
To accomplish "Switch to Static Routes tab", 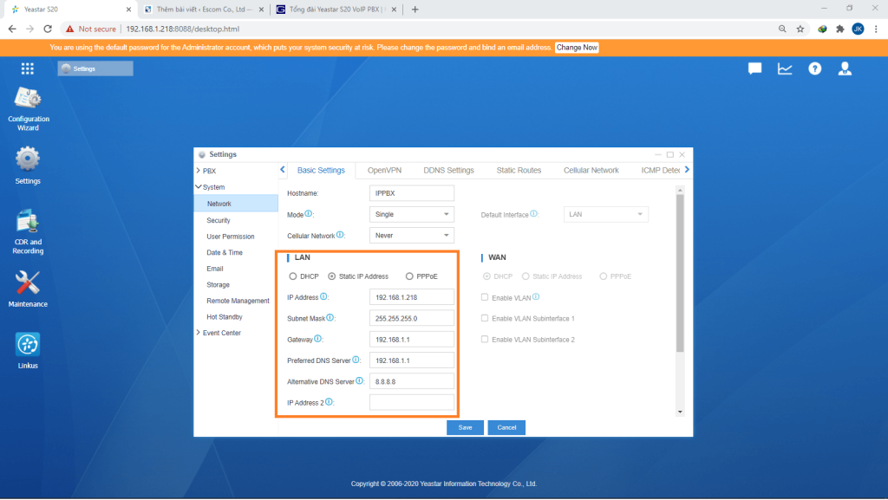I will point(519,170).
